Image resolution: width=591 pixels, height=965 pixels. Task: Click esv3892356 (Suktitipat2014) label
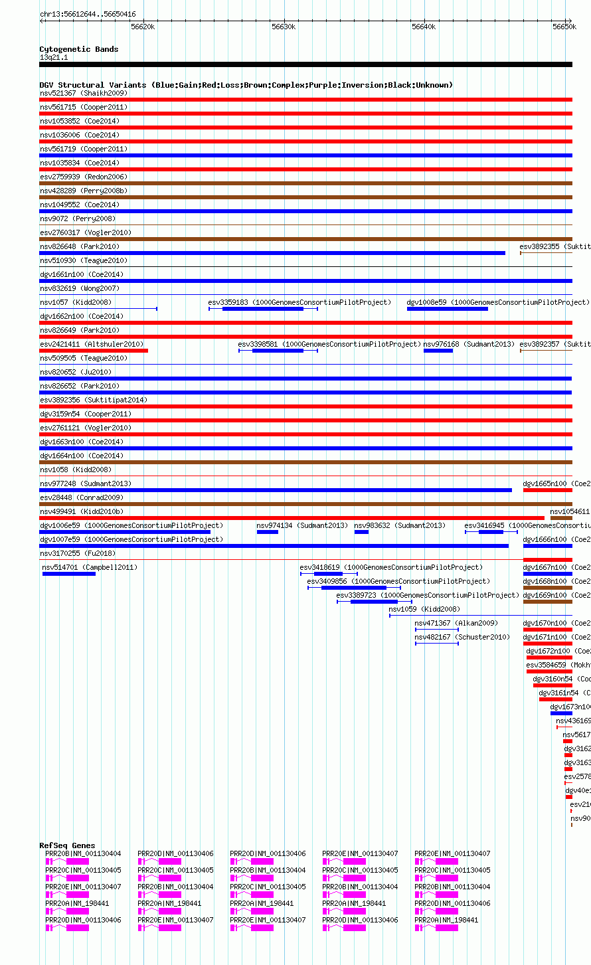(x=94, y=400)
